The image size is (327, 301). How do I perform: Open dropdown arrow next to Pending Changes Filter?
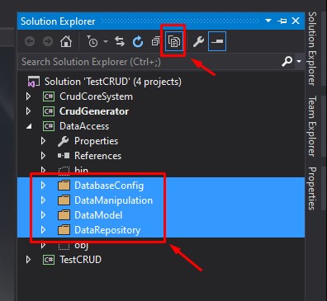coord(106,41)
